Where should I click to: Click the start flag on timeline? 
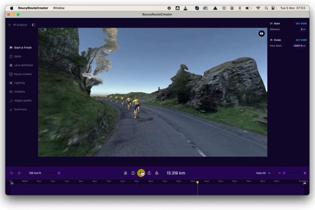[x=12, y=184]
